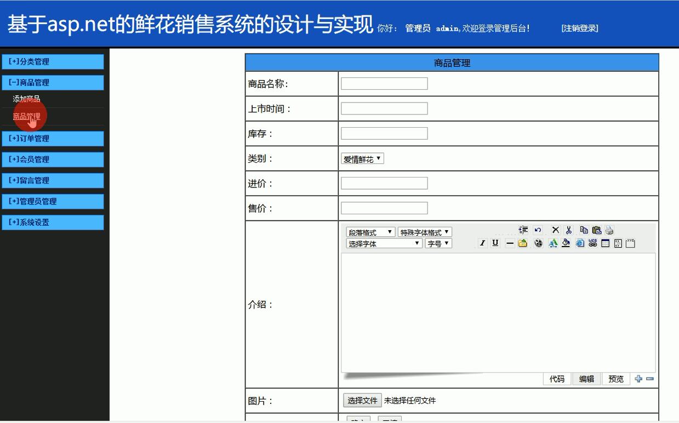Expand the 订单管理 menu section

coord(53,139)
